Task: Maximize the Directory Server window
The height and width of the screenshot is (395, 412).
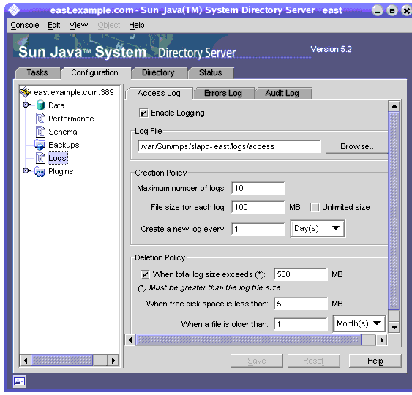Action: pyautogui.click(x=392, y=10)
